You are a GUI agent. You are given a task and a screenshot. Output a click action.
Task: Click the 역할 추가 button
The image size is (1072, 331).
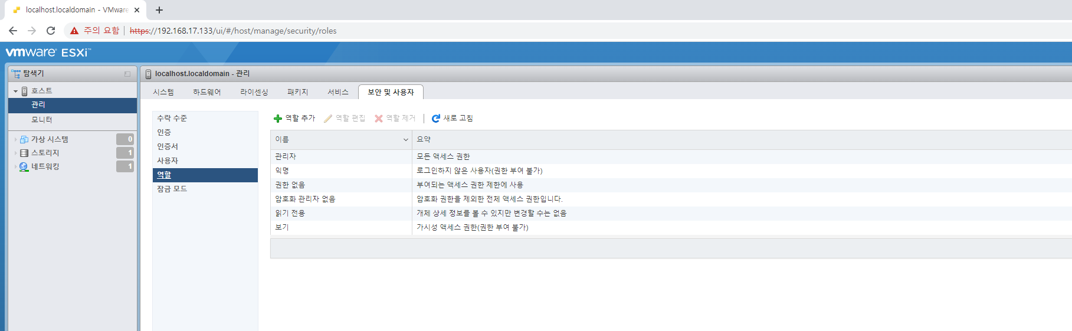tap(294, 119)
